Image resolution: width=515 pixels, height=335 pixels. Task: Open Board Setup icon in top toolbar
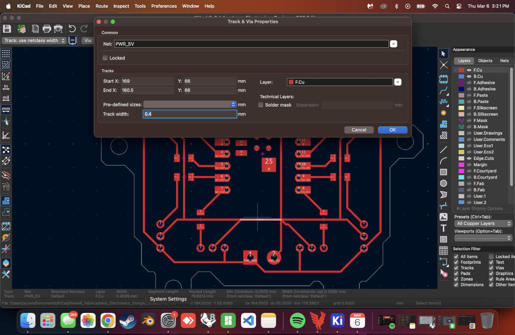(22, 29)
